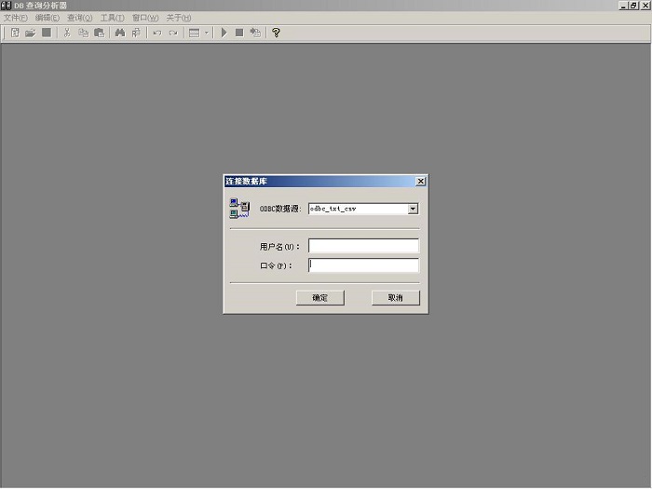Click the Help question mark icon
The width and height of the screenshot is (652, 489).
click(x=276, y=33)
